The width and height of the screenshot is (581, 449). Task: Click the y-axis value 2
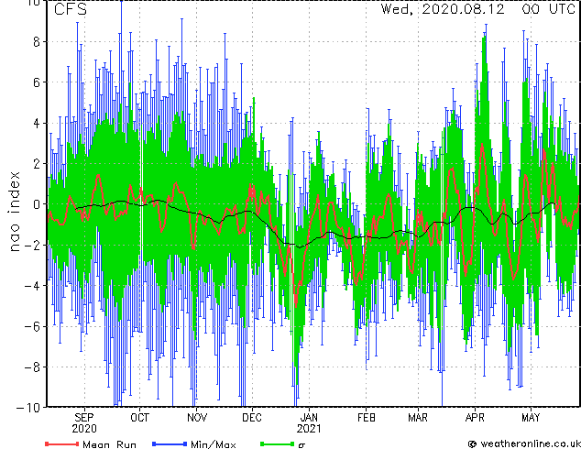click(37, 164)
